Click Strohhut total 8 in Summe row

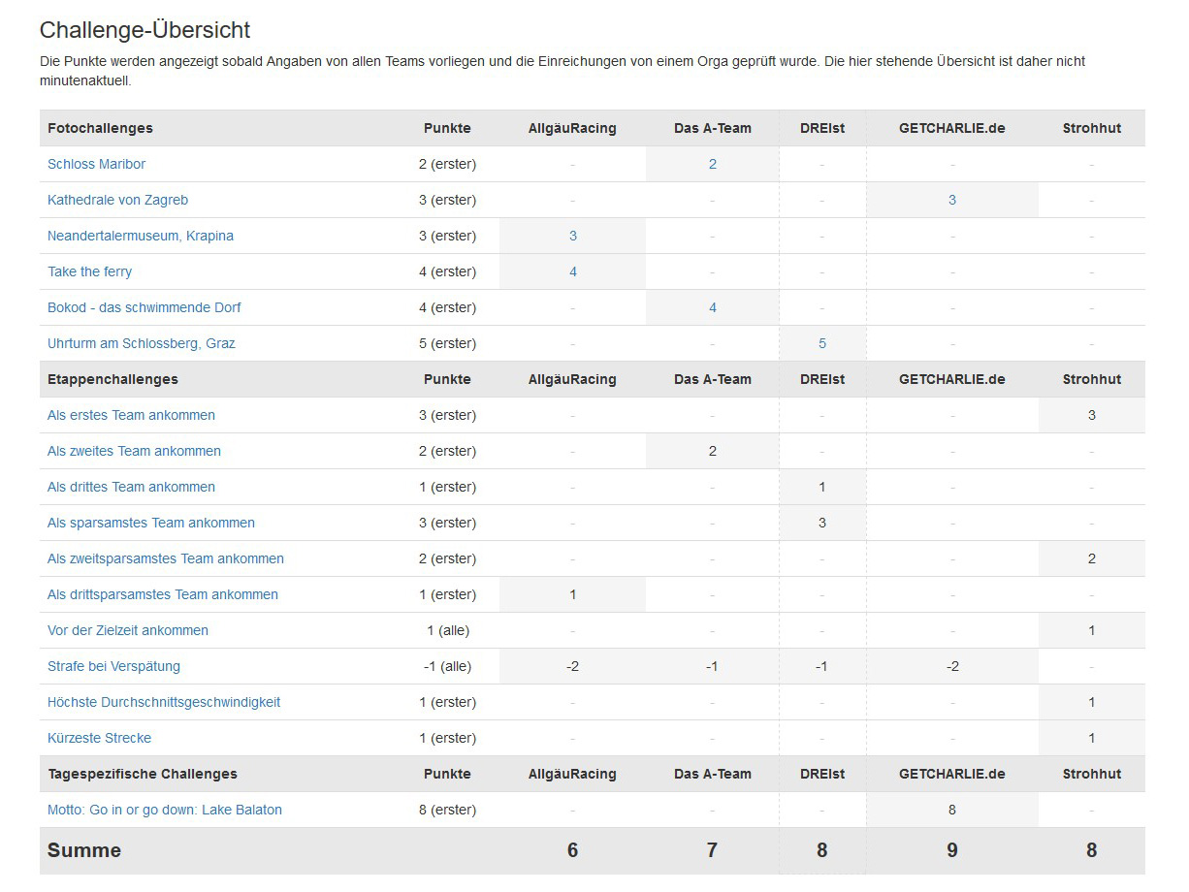[x=1092, y=850]
